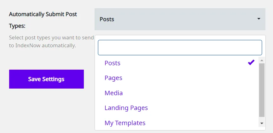Viewport: 273px width, 133px height.
Task: Click the 'Types:' label line
Action: (17, 26)
